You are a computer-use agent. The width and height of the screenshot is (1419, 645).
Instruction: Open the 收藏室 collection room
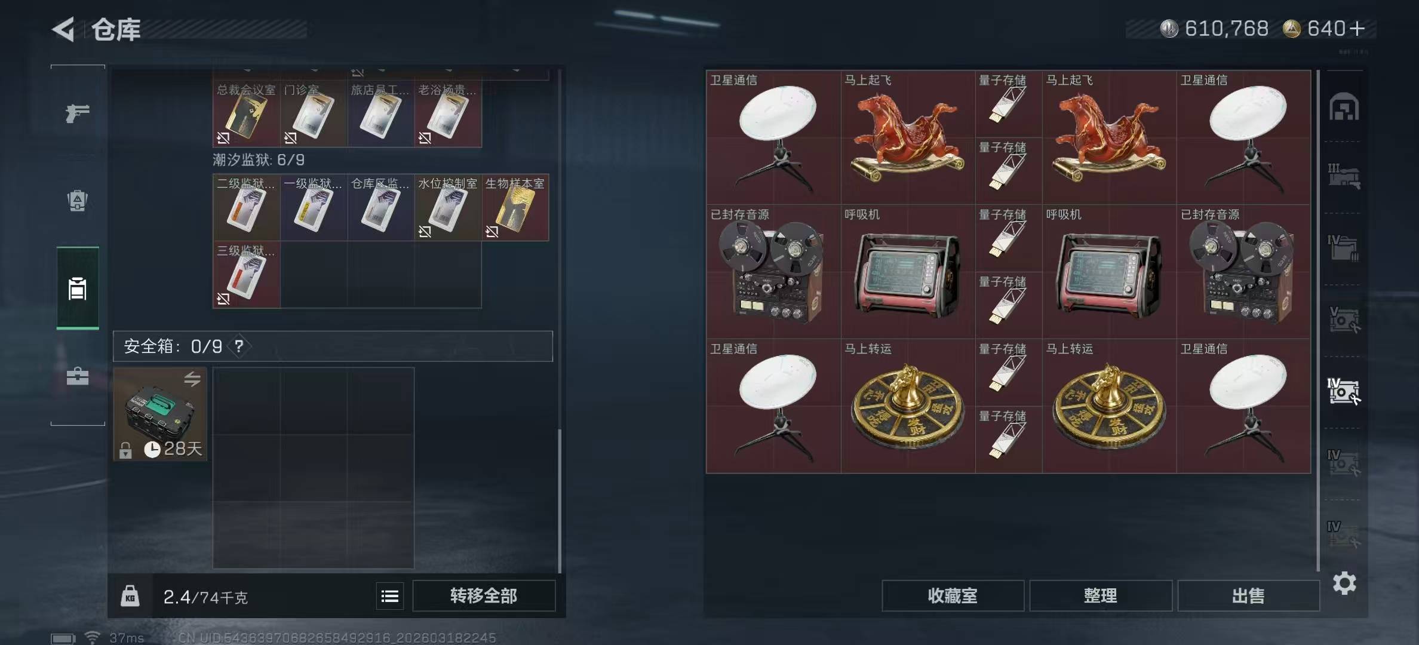[953, 595]
